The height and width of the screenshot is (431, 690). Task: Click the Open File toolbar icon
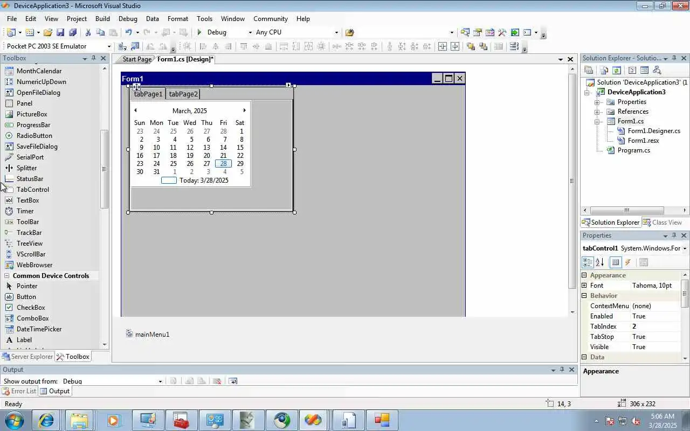coord(48,32)
